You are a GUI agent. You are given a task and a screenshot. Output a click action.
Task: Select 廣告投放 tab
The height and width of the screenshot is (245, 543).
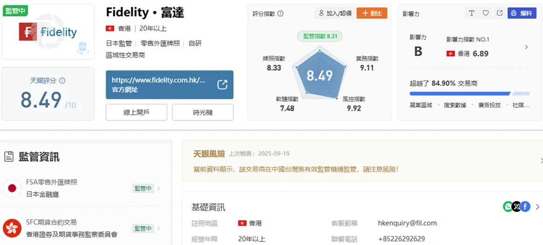489,105
